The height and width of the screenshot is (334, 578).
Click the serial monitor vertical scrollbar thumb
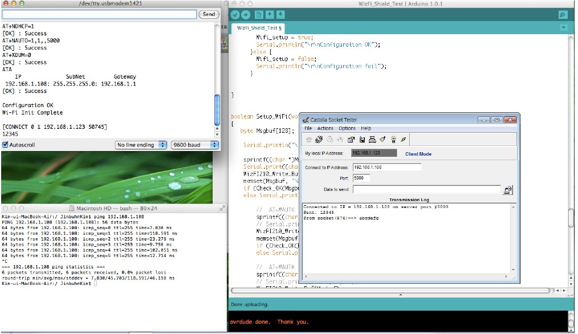pyautogui.click(x=217, y=109)
